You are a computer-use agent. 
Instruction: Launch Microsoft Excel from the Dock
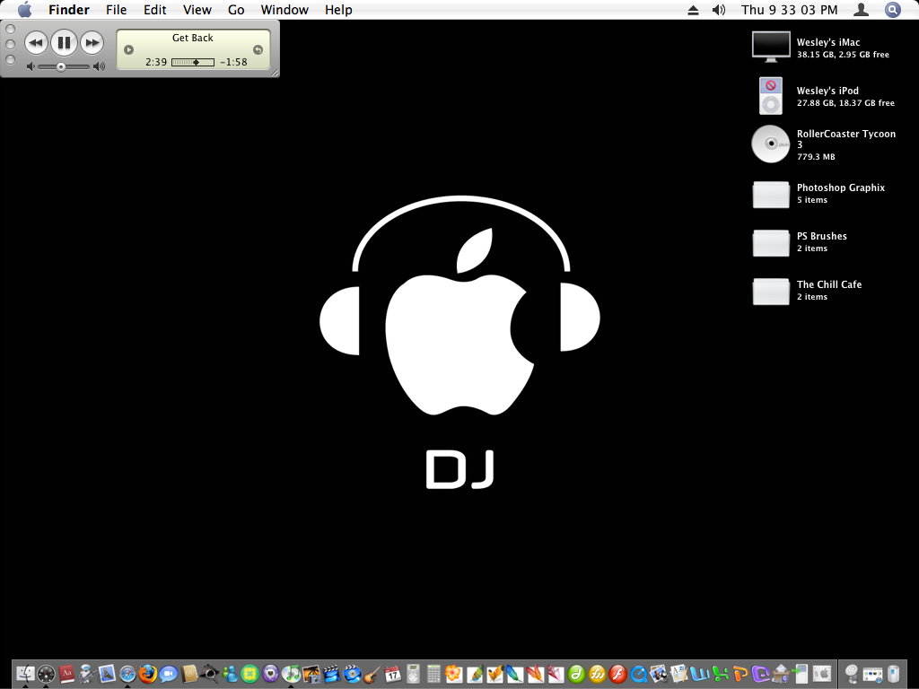coord(721,674)
